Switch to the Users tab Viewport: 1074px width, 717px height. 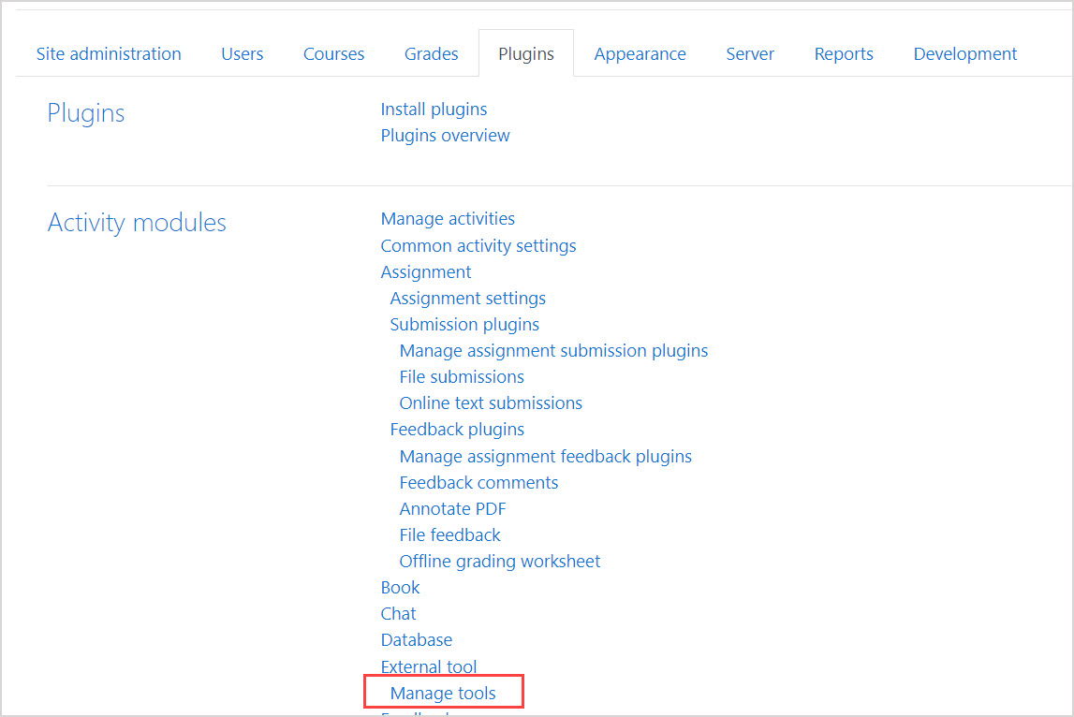point(242,53)
